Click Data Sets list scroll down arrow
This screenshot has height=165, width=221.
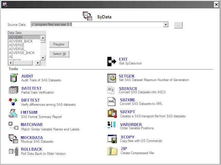pos(43,58)
